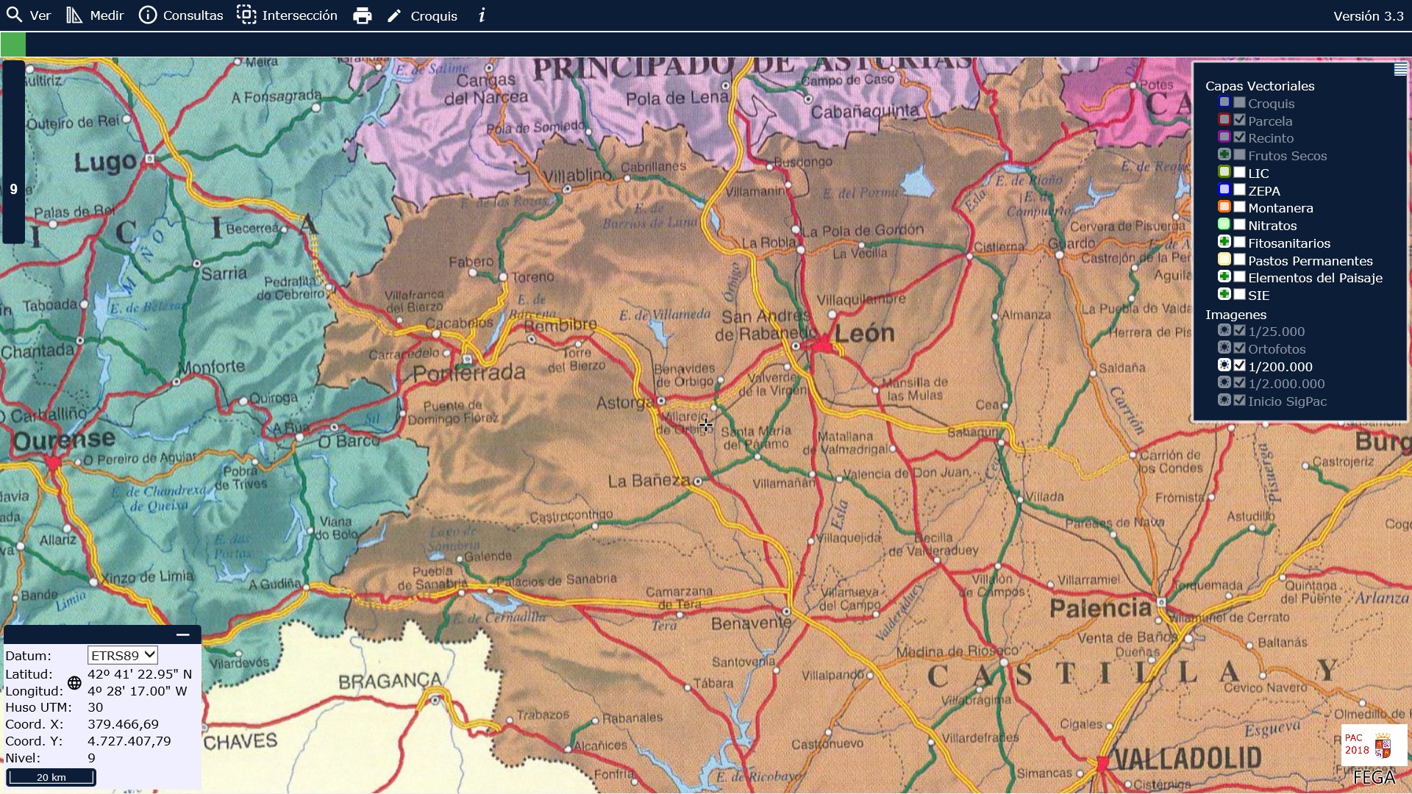
Task: Click the Consultas info tool
Action: pos(181,15)
